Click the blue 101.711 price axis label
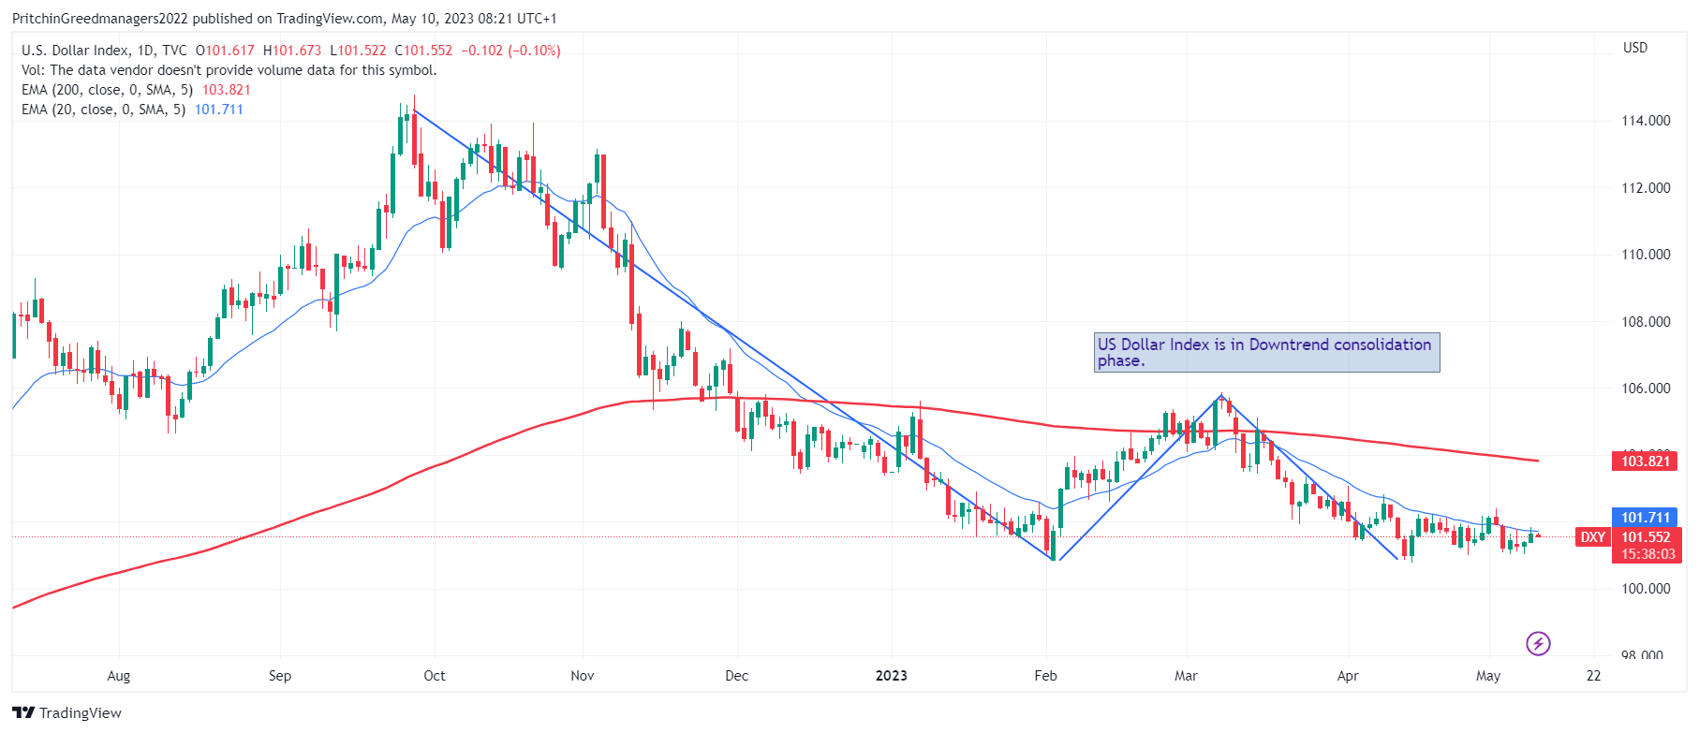Viewport: 1699px width, 733px height. (x=1646, y=518)
